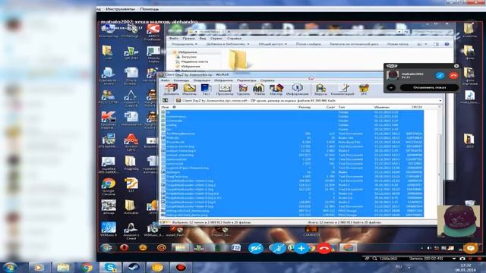
Task: Click Показ слайдов in Explorer toolbar
Action: coord(308,44)
